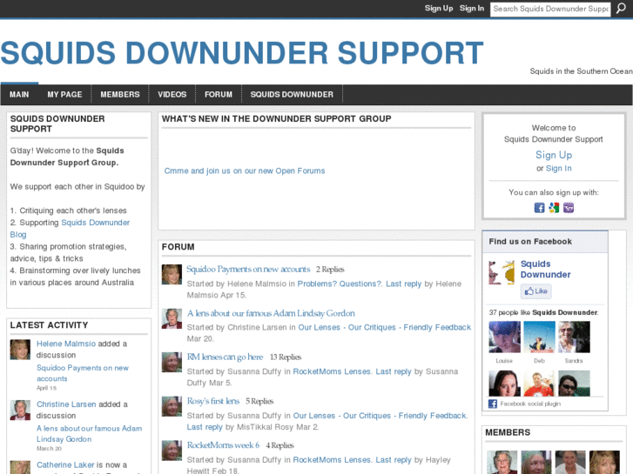
Task: Click avatar beside Rosy's first lens post
Action: tap(172, 406)
